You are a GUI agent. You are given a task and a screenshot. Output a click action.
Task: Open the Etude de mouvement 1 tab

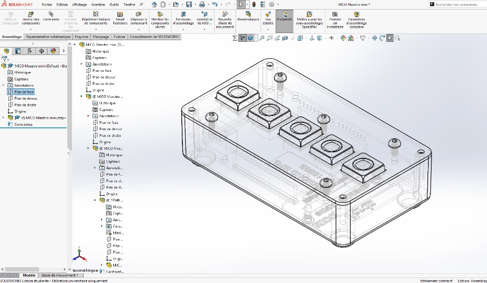[x=59, y=275]
